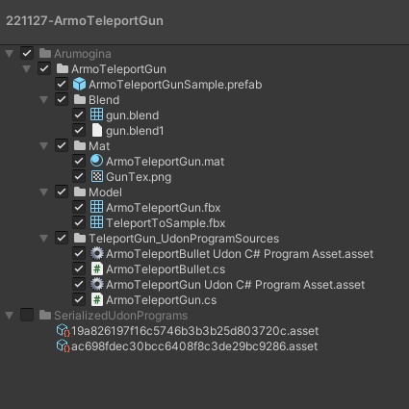Select ArmoTeleportGun Udon C# Program Asset.asset
The width and height of the screenshot is (409, 409).
pyautogui.click(x=235, y=285)
